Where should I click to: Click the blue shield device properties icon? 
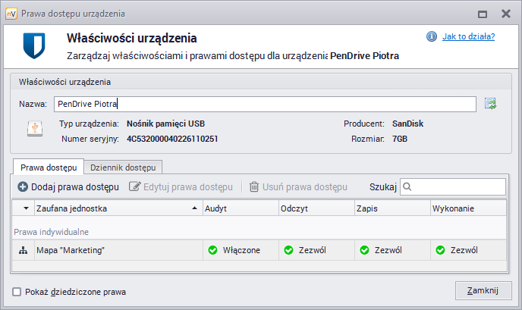tap(34, 45)
